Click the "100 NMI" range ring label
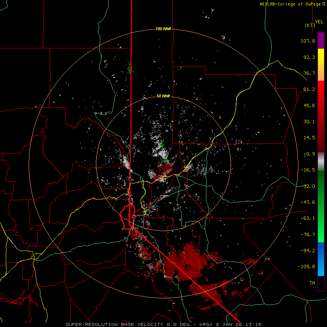This screenshot has width=327, height=327. click(x=163, y=29)
